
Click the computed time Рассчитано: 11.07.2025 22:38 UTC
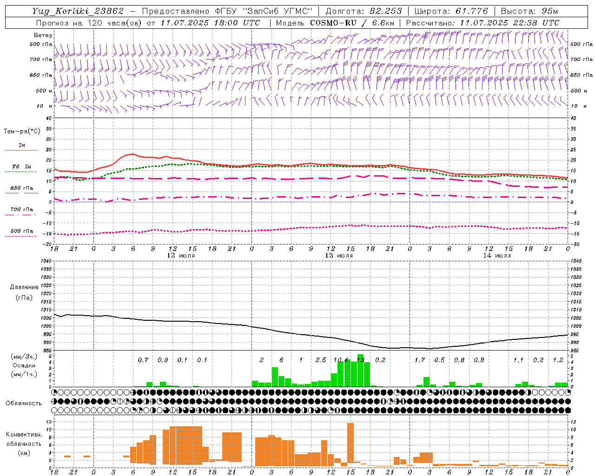click(x=483, y=23)
